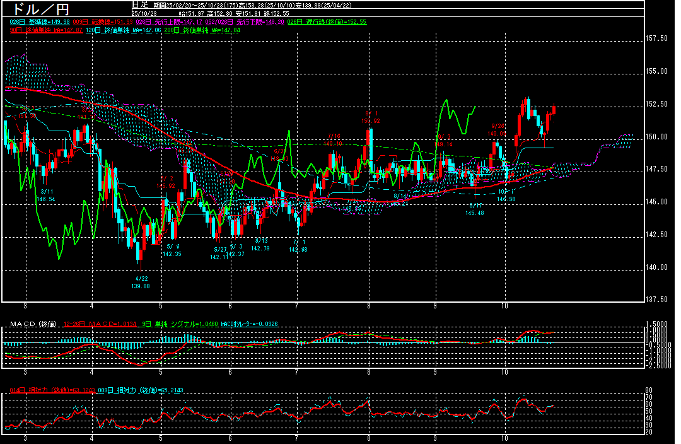This screenshot has height=444, width=681.
Task: Click the 4/22 low marker 139.88
Action: pyautogui.click(x=141, y=283)
